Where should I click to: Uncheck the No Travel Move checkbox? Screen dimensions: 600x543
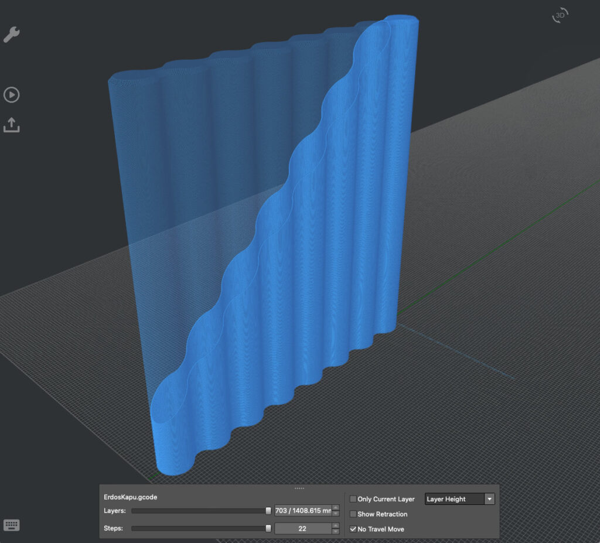(x=353, y=529)
